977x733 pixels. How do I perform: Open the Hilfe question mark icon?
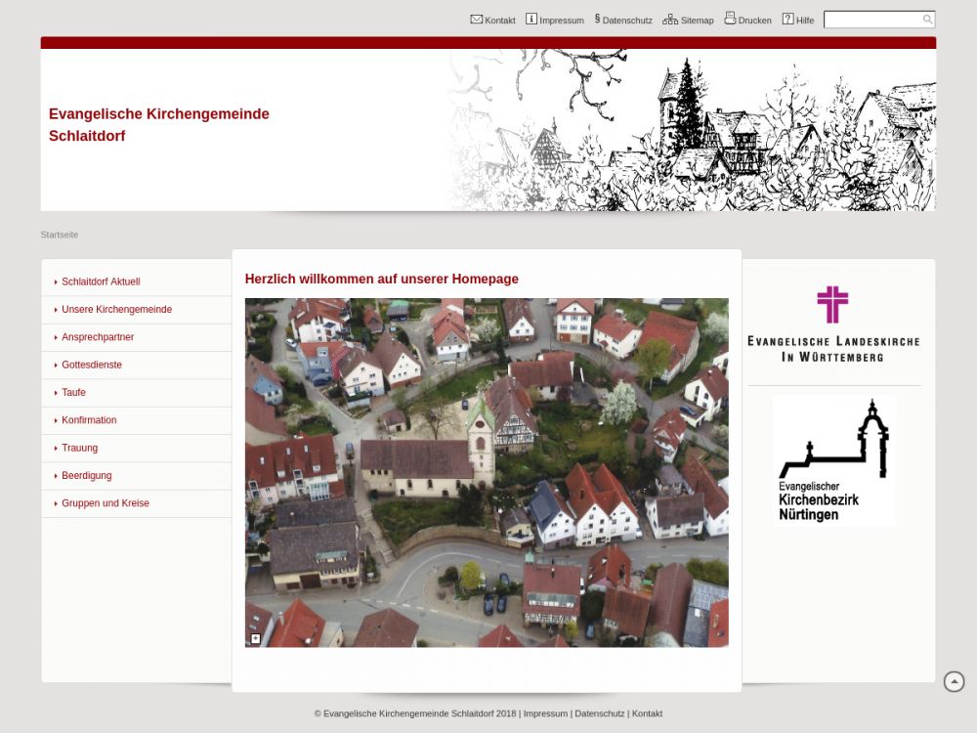(787, 20)
